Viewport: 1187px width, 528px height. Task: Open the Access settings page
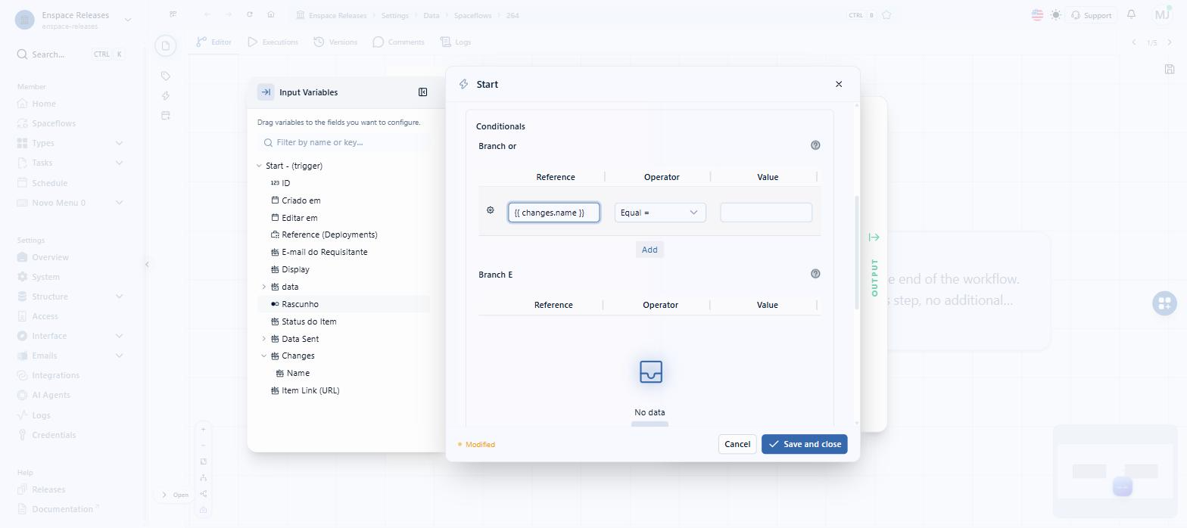pyautogui.click(x=37, y=316)
